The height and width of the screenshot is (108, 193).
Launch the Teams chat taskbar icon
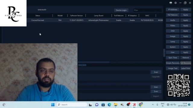coord(97,105)
